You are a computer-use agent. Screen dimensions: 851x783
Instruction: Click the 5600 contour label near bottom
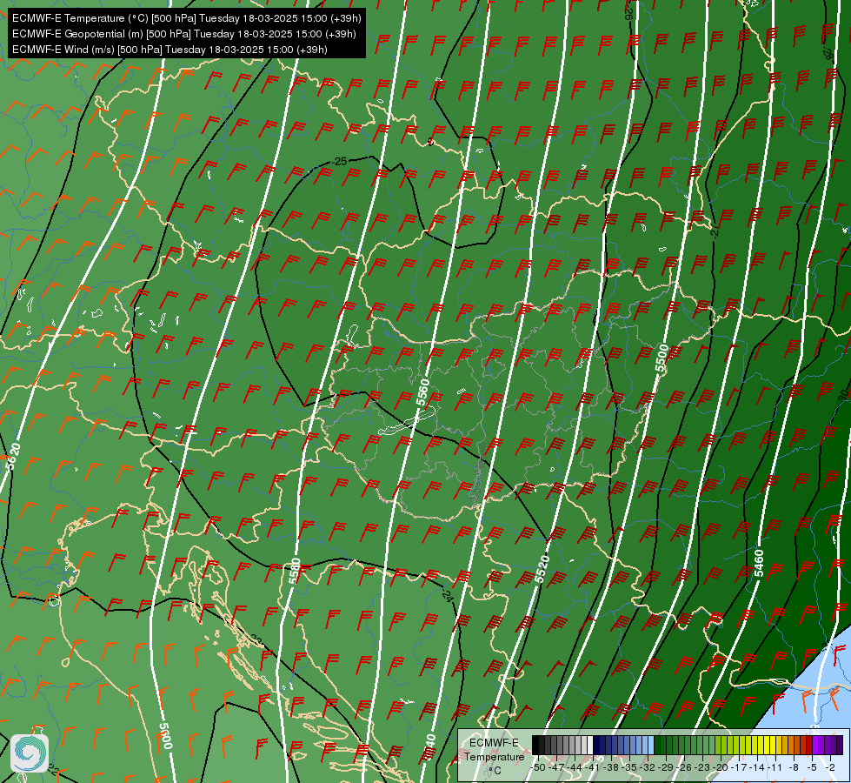pyautogui.click(x=166, y=736)
